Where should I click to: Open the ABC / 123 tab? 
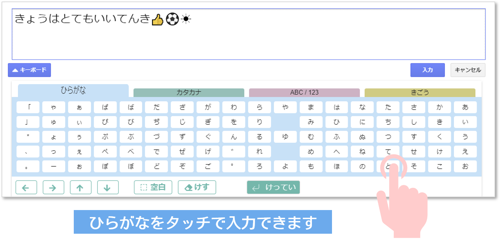click(304, 92)
